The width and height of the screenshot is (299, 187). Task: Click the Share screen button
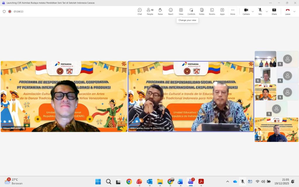pos(274,11)
